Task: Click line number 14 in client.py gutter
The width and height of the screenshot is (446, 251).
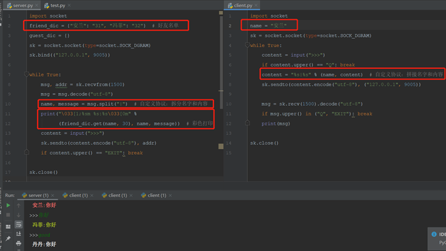Action: 229,143
